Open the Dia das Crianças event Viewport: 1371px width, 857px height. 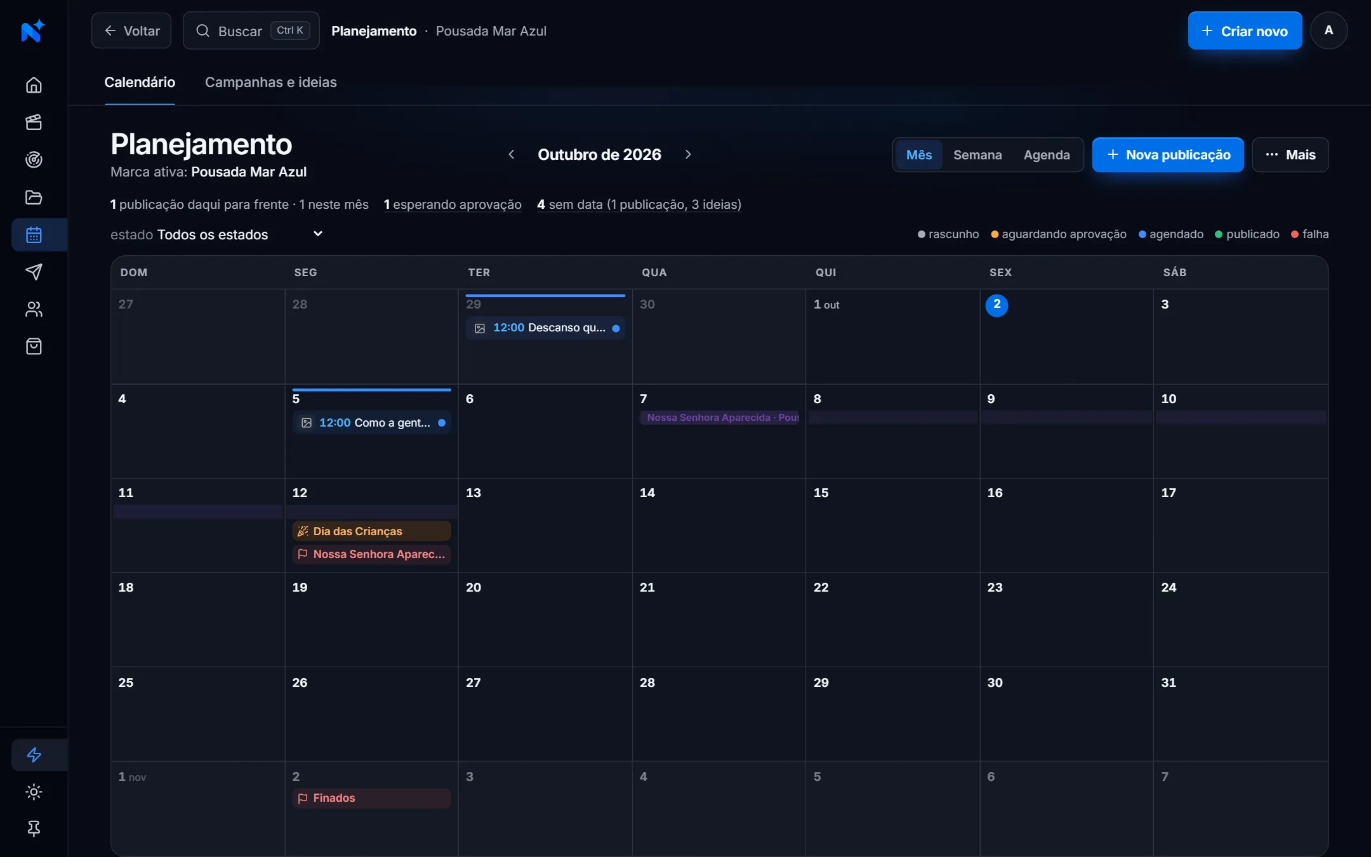tap(372, 531)
